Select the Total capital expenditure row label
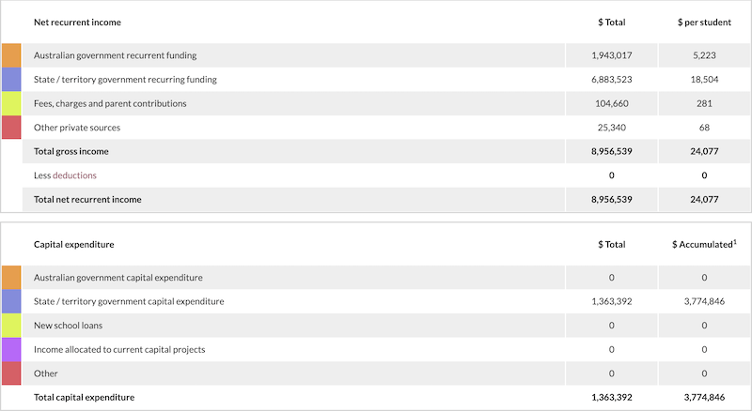Viewport: 752px width, 411px height. tap(84, 397)
